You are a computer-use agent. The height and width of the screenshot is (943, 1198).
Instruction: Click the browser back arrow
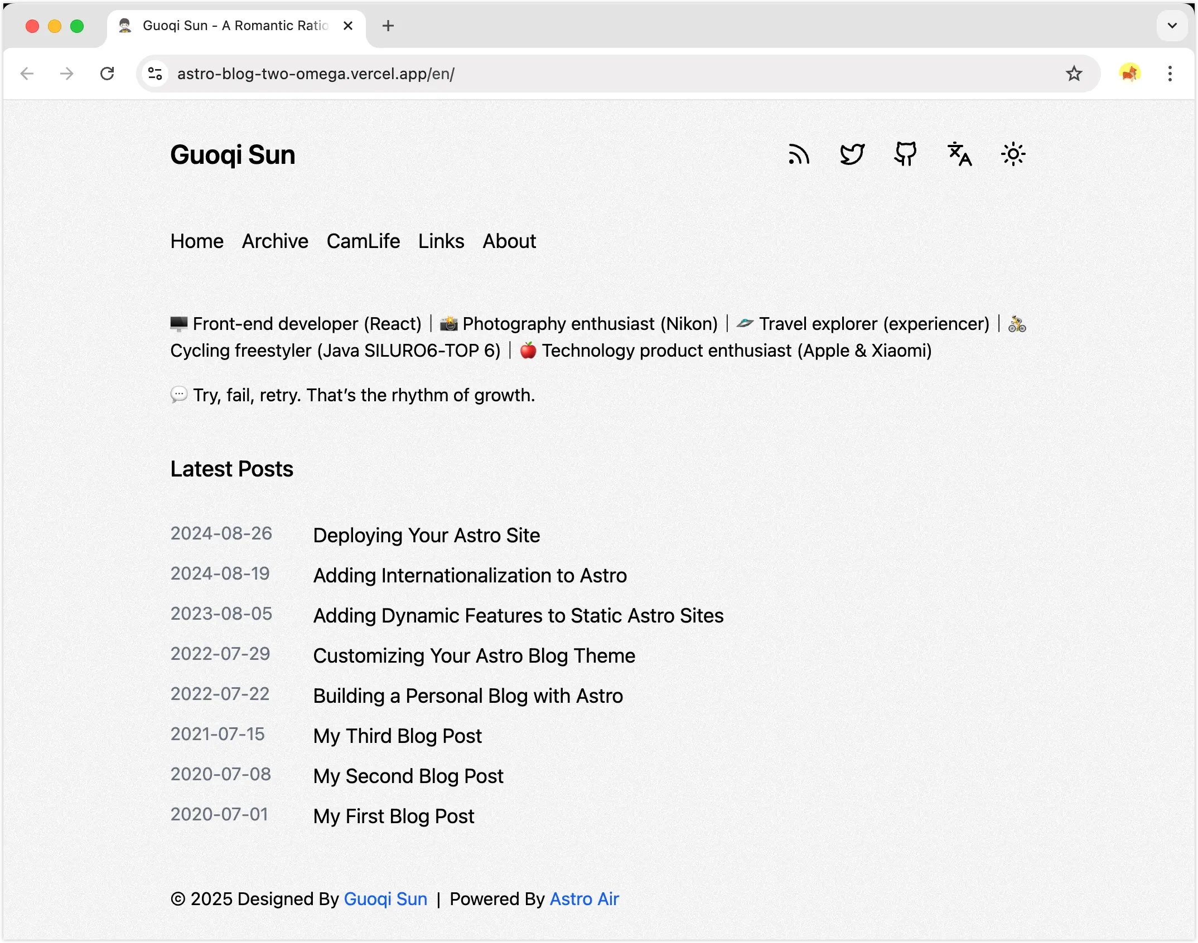[x=27, y=73]
